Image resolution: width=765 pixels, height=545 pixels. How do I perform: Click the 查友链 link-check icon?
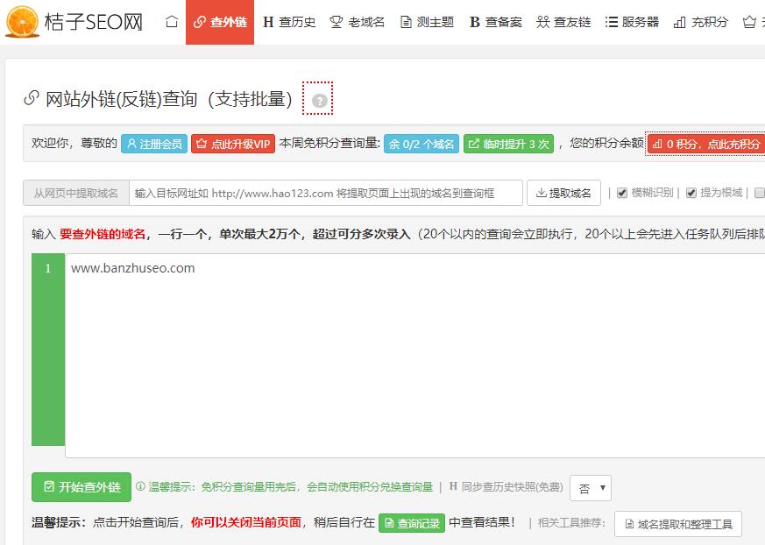[x=543, y=22]
